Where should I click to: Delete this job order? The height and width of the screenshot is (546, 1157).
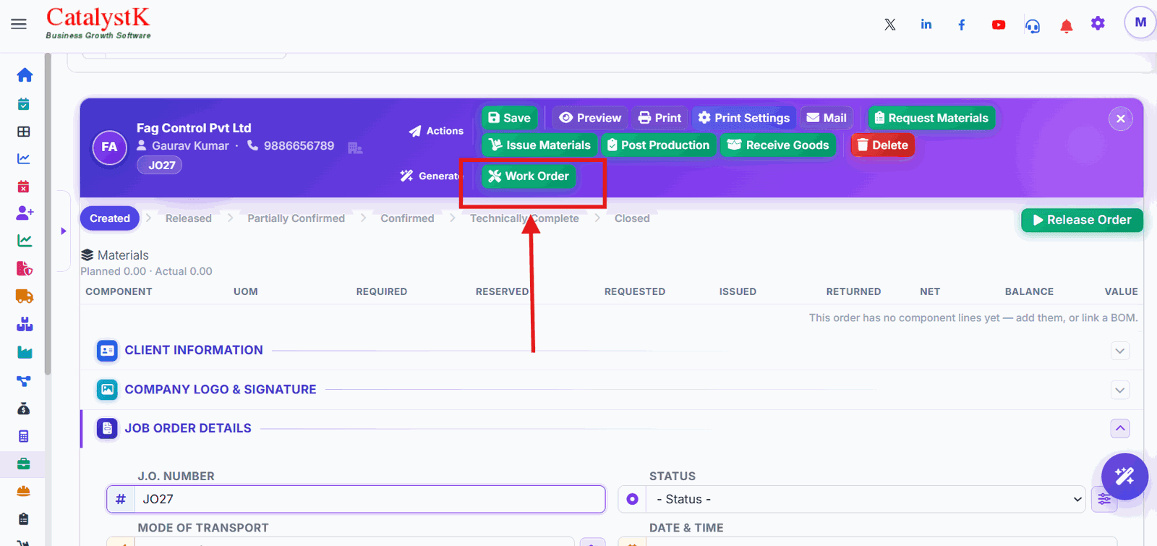883,145
